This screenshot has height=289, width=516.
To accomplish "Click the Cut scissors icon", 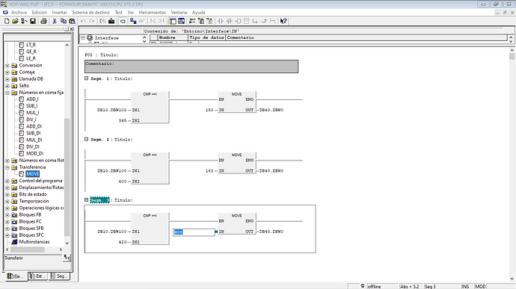I will tap(55, 21).
